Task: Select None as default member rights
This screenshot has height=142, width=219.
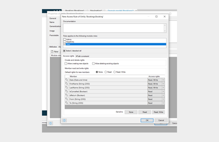Action: [97, 72]
